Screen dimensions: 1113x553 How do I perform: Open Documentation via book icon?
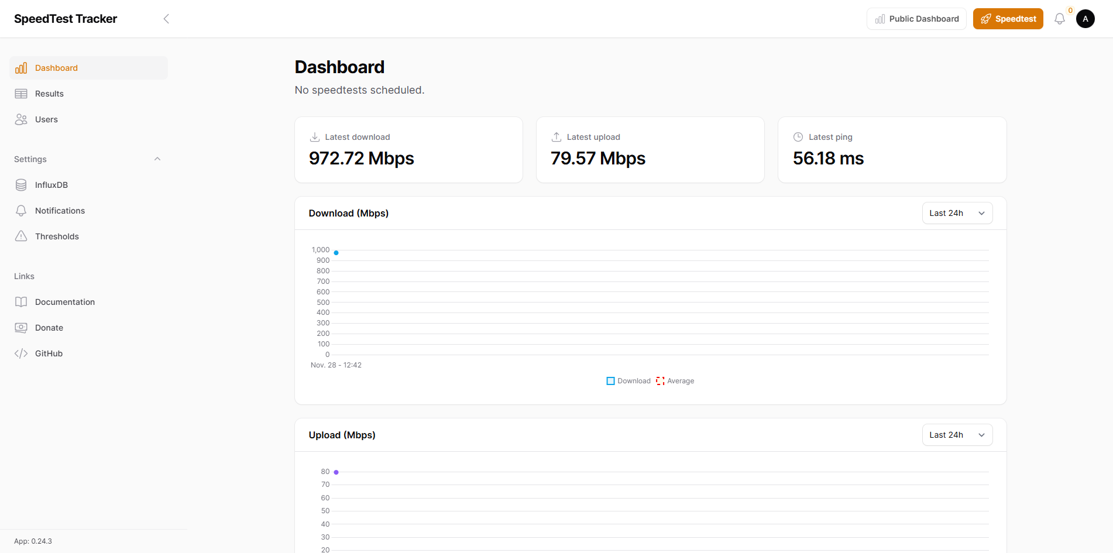(21, 301)
